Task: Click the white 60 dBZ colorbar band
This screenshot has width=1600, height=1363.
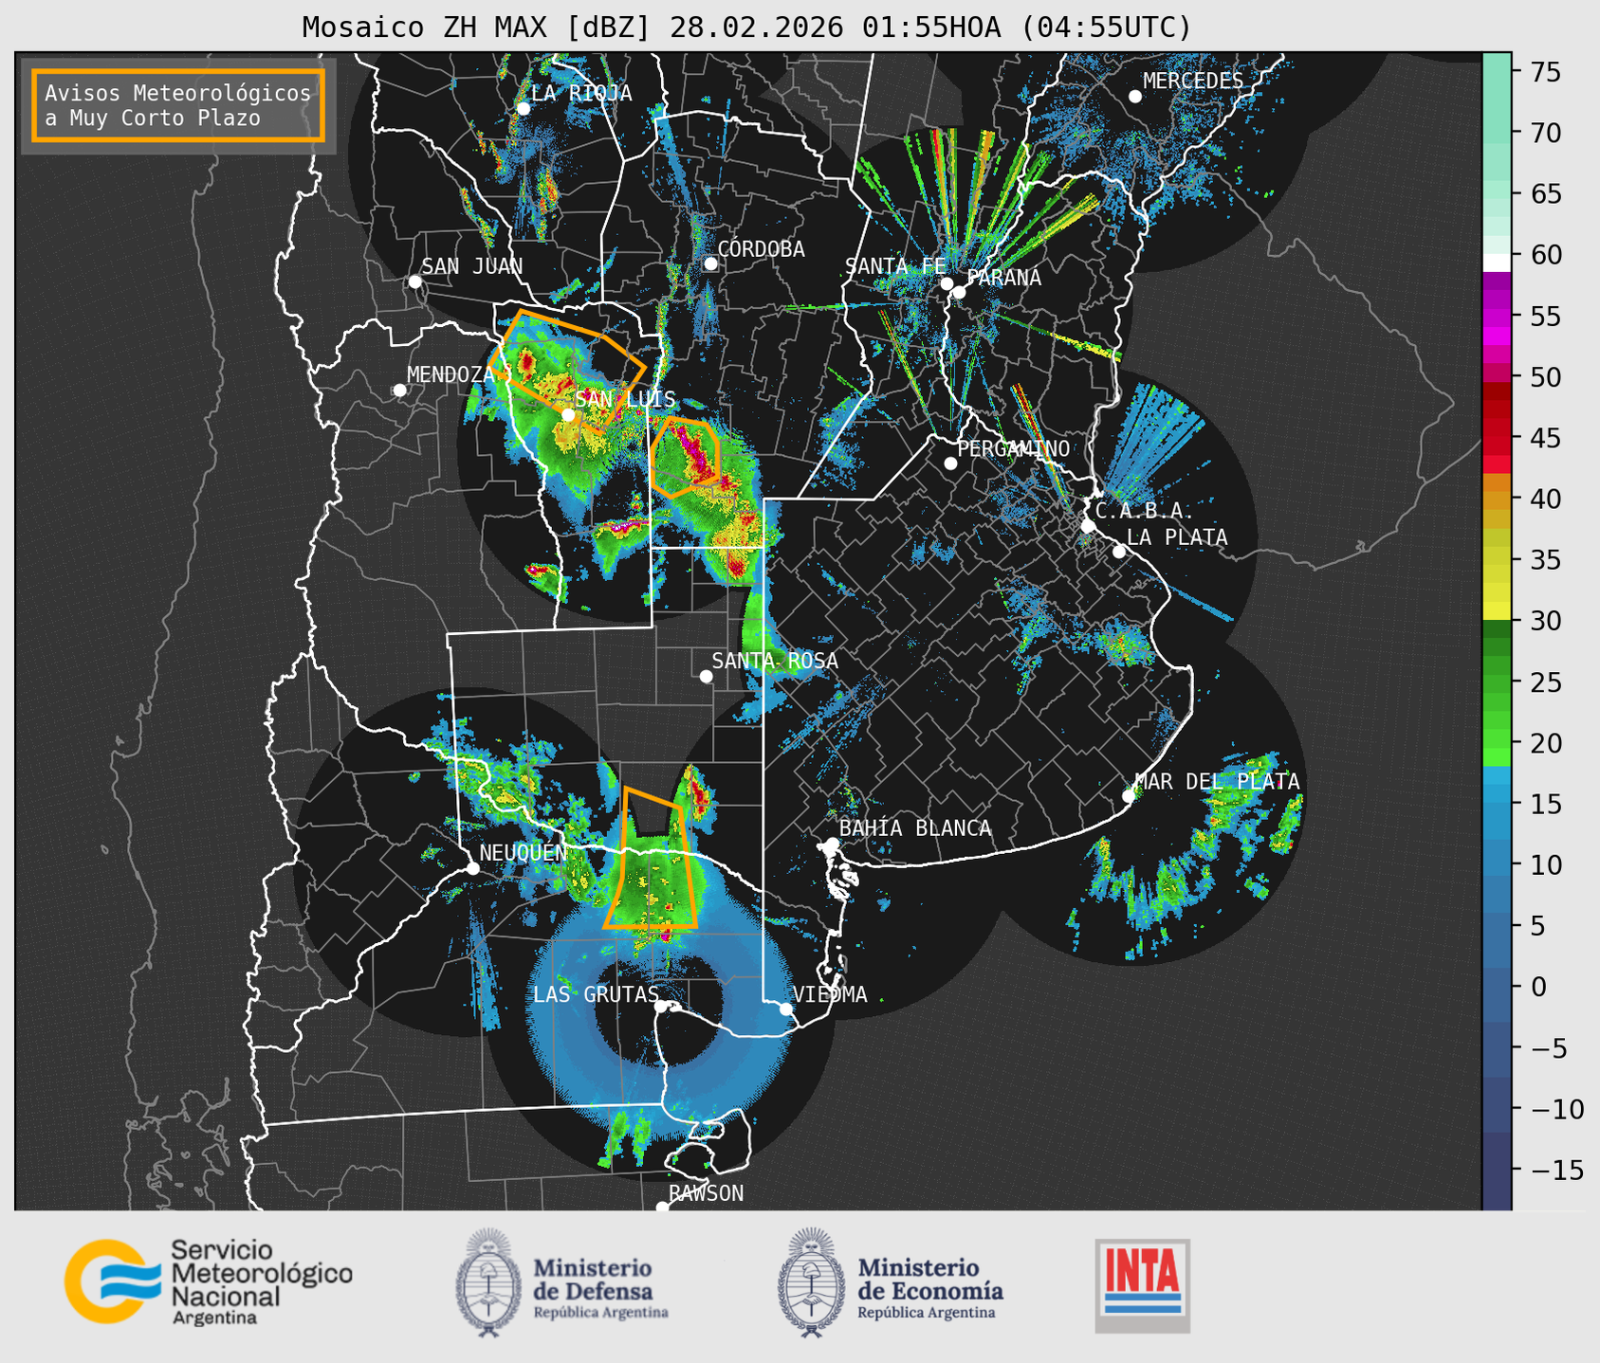Action: pos(1497,263)
